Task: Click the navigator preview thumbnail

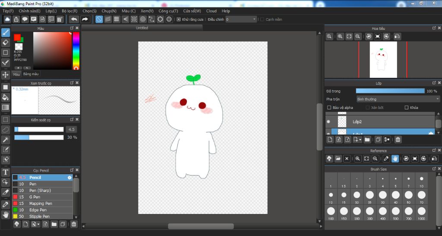Action: tap(383, 60)
